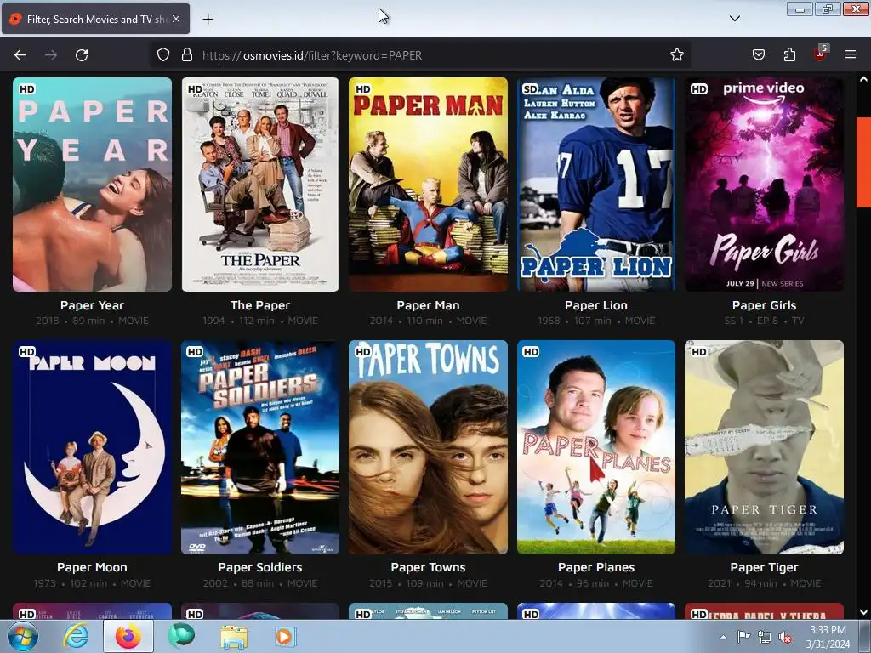Click the Paper Lion title link

[x=596, y=305]
